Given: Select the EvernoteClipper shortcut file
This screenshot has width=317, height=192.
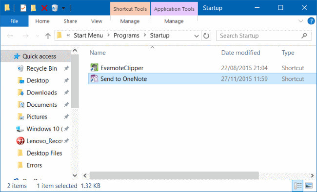Looking at the screenshot, I should point(122,68).
